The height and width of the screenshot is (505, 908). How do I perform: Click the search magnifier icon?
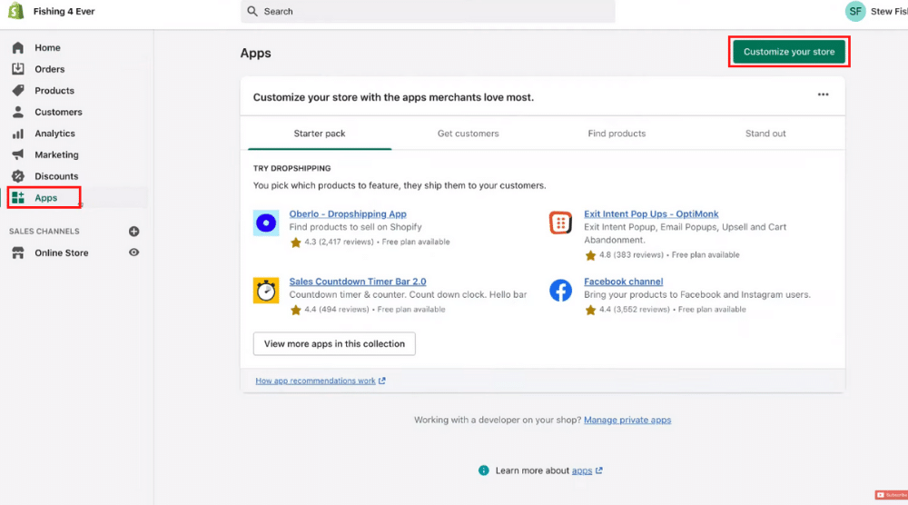point(252,11)
